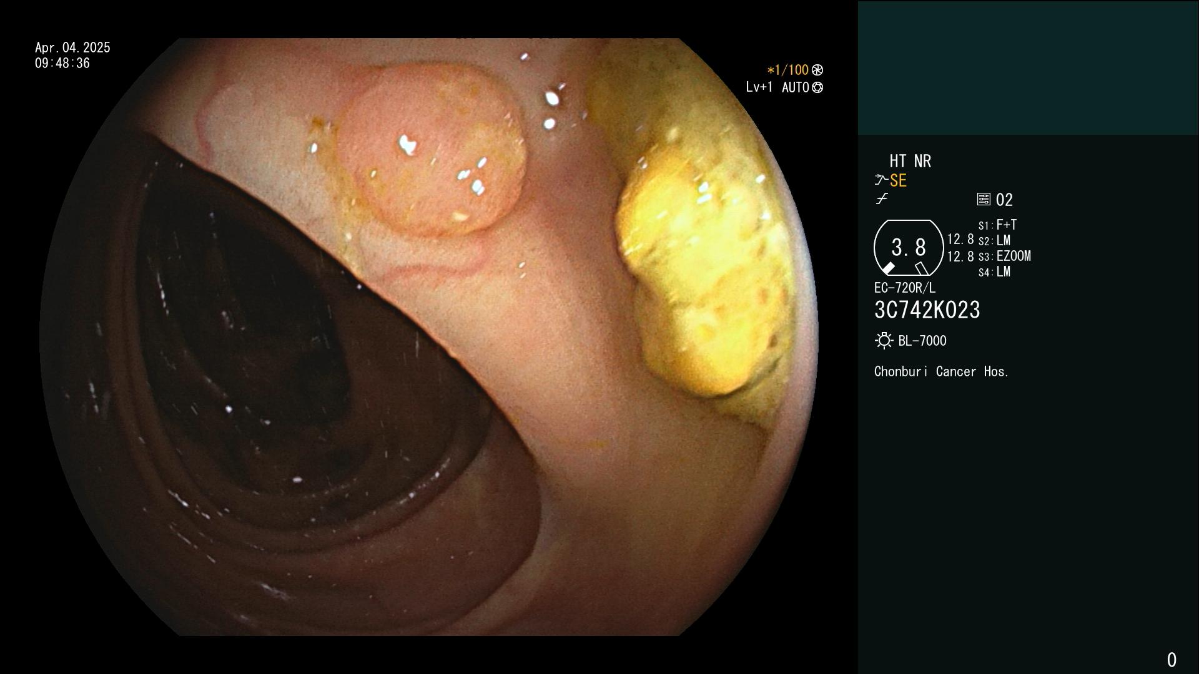Screen dimensions: 1199x674
Task: Click the NR indicator
Action: (922, 161)
